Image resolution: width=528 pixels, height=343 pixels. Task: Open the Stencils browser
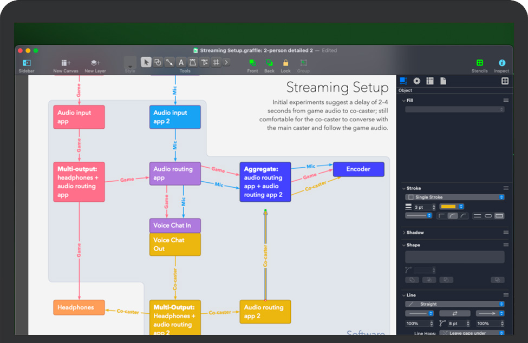pos(479,63)
